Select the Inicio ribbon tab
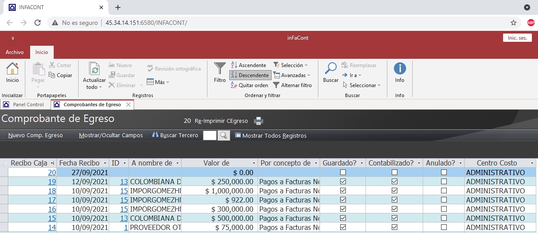The width and height of the screenshot is (538, 233). tap(42, 52)
